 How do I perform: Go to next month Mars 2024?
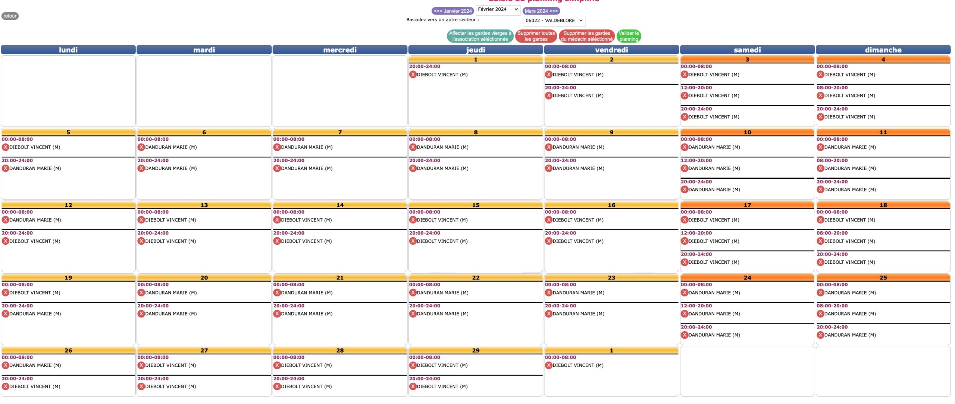tap(541, 11)
